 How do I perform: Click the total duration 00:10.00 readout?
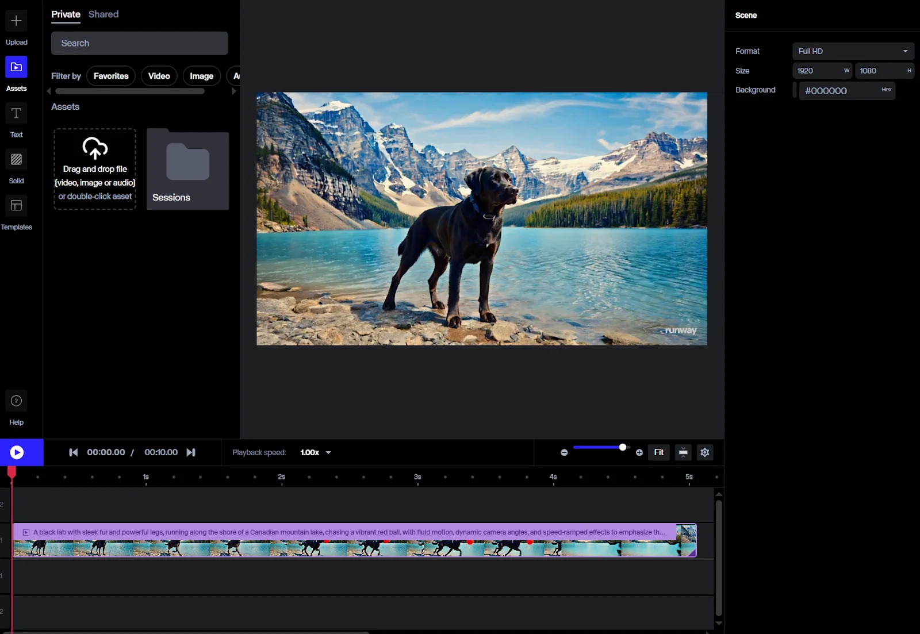click(161, 452)
